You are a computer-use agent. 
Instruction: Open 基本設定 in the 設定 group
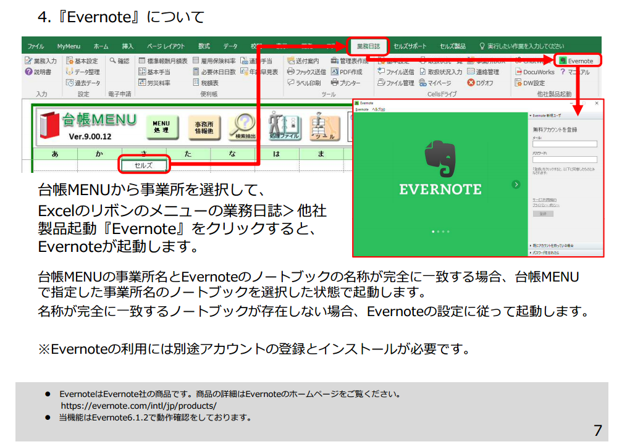pyautogui.click(x=82, y=61)
